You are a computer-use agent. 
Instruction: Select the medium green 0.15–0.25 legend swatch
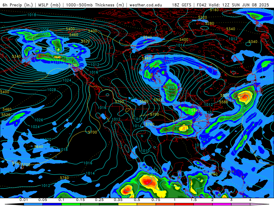(90, 204)
